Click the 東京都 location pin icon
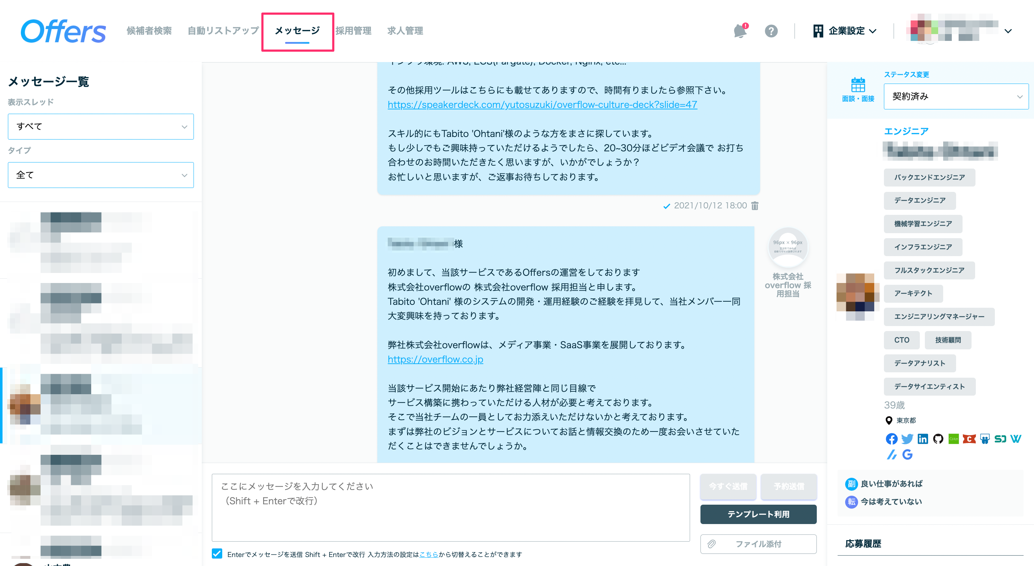The image size is (1034, 566). (889, 420)
